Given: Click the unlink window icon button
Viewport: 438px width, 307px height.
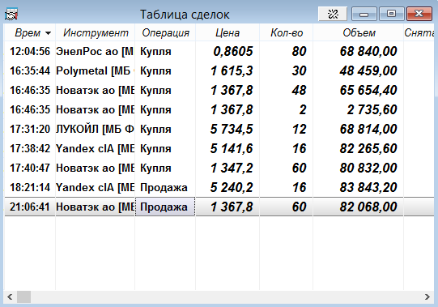Looking at the screenshot, I should 333,14.
